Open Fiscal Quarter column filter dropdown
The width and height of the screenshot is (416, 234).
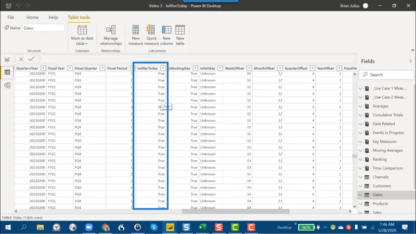102,68
